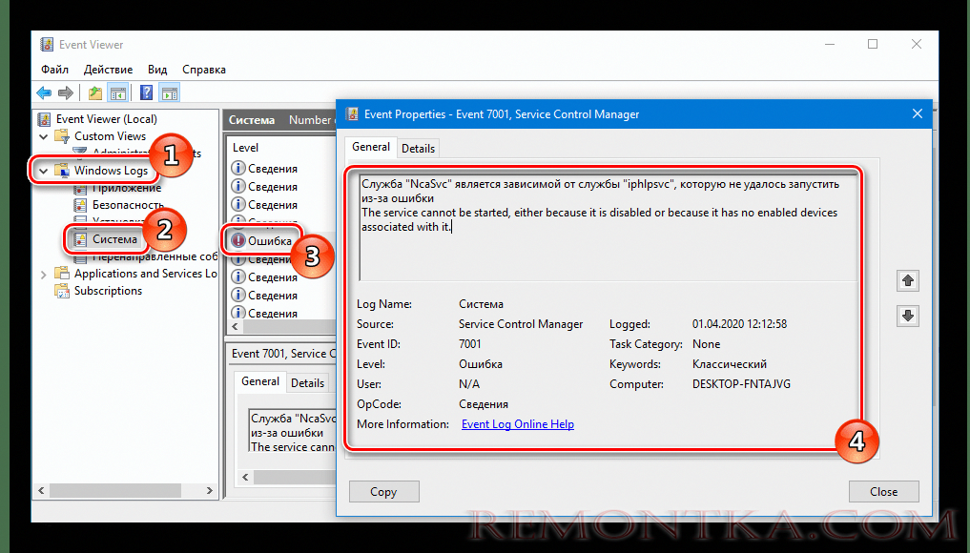The image size is (970, 553).
Task: Switch to the Details tab in Event Properties
Action: pyautogui.click(x=418, y=148)
